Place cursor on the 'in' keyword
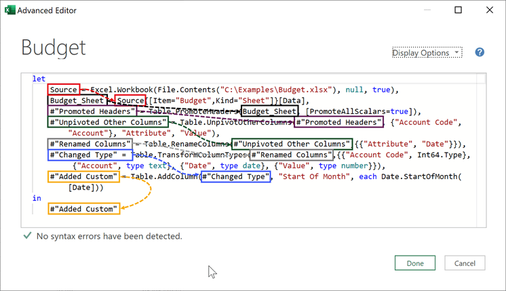Viewport: 506px width, 291px height. [37, 198]
